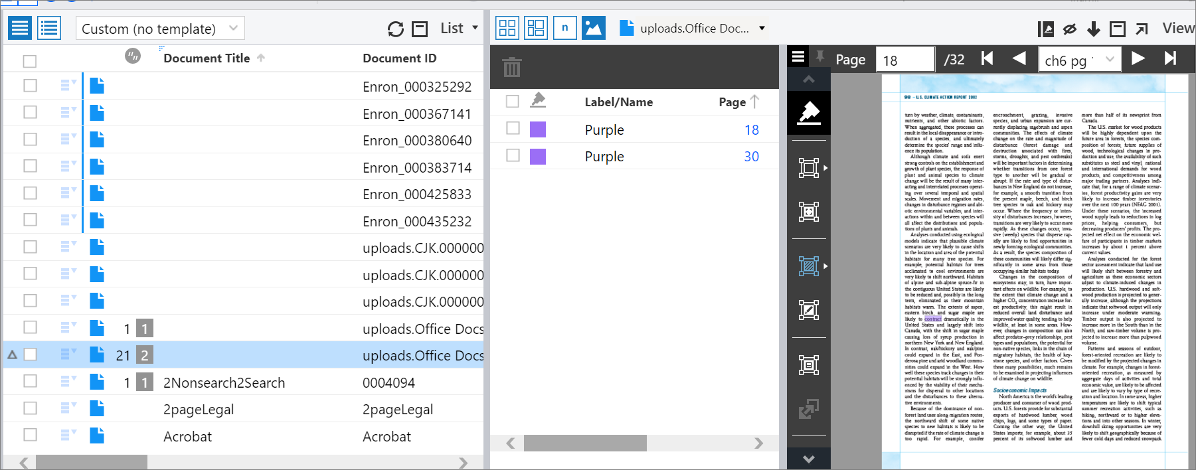Tick the checkbox for the first Purple annotation
Viewport: 1196px width, 470px height.
click(512, 129)
